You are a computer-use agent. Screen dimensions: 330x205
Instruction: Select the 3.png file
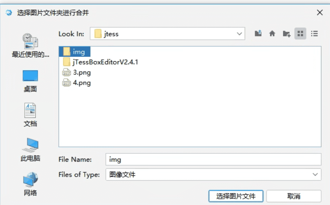click(x=82, y=73)
